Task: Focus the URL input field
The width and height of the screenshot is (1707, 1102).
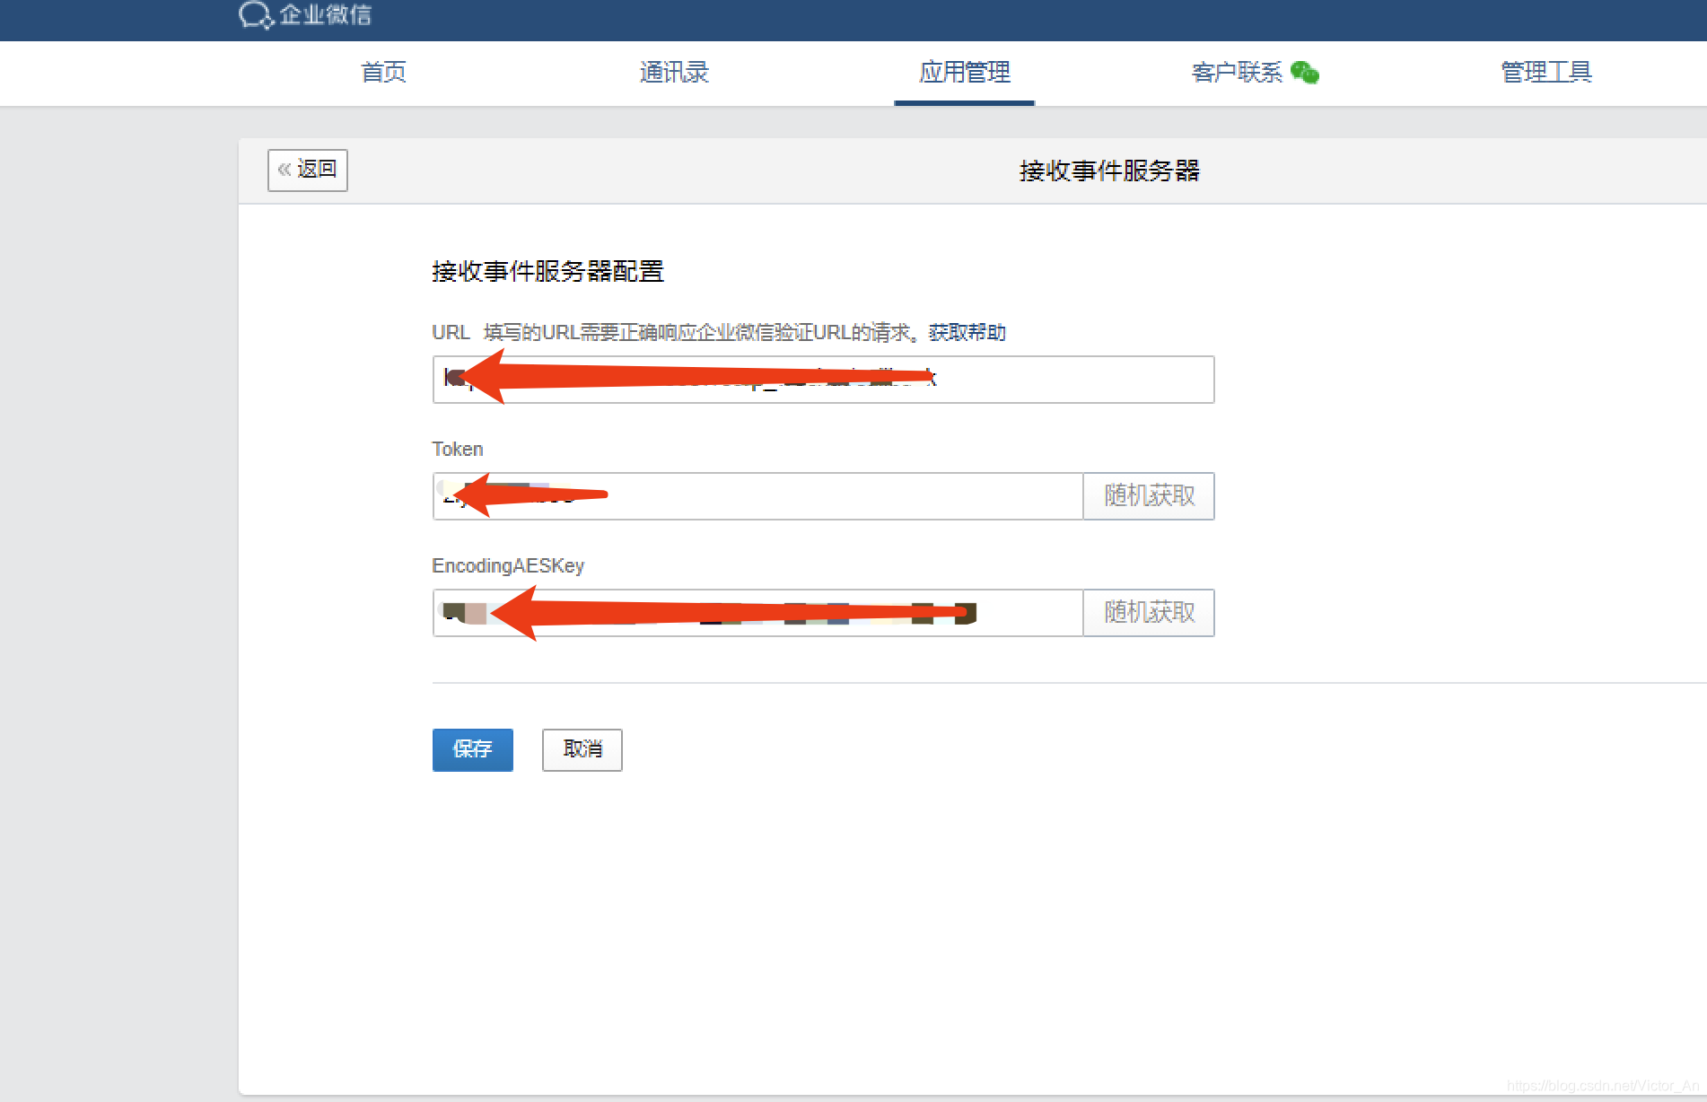Action: click(x=823, y=380)
